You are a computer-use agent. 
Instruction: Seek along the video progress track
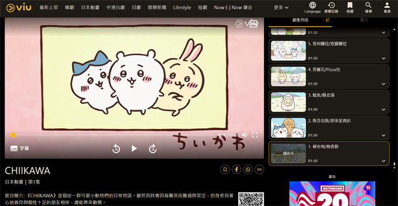114,135
